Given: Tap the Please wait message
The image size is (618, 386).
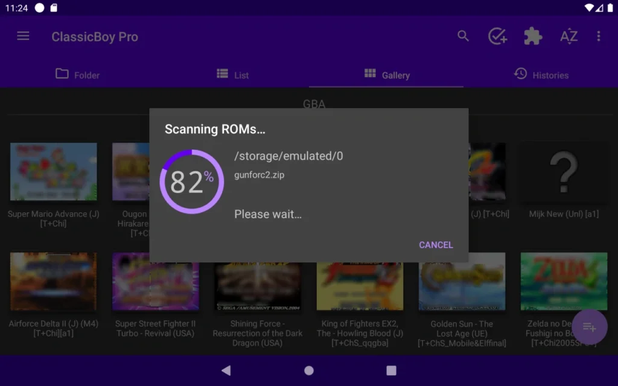Looking at the screenshot, I should [267, 214].
